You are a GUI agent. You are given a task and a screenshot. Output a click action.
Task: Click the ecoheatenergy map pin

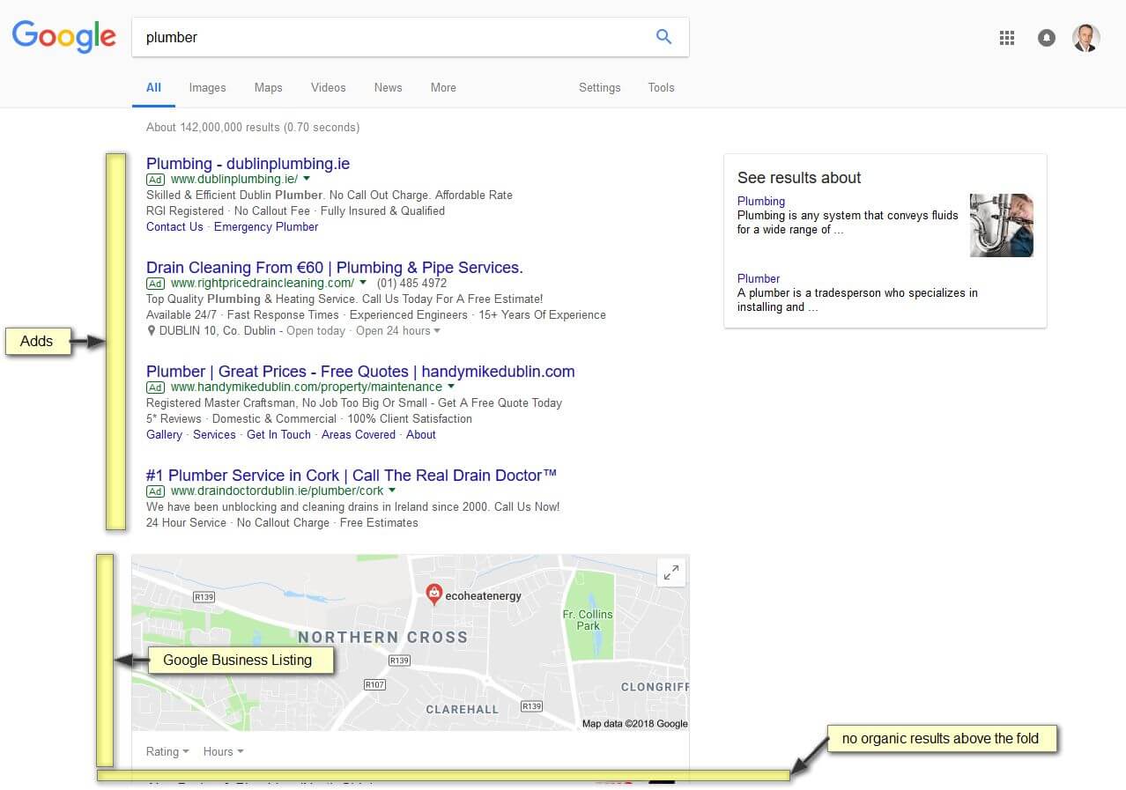433,594
